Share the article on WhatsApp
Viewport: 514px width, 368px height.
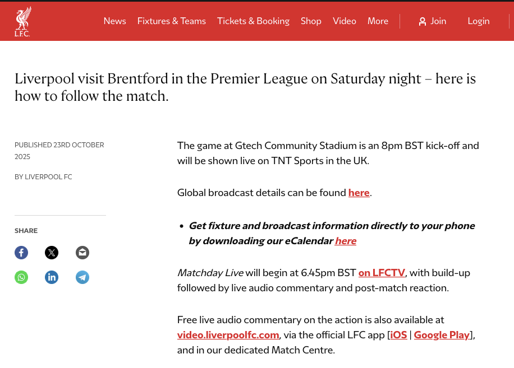[x=21, y=277]
